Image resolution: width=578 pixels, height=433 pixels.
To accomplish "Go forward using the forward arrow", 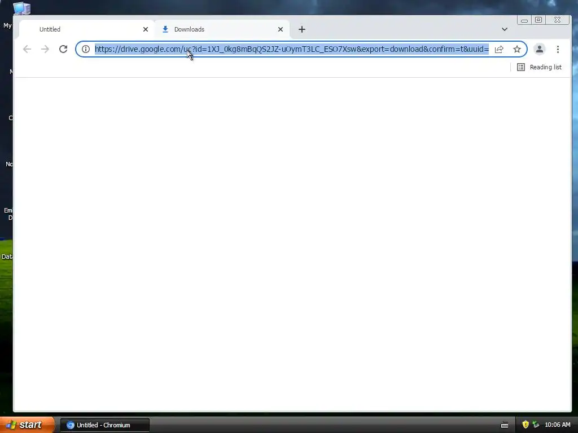I will pyautogui.click(x=45, y=49).
